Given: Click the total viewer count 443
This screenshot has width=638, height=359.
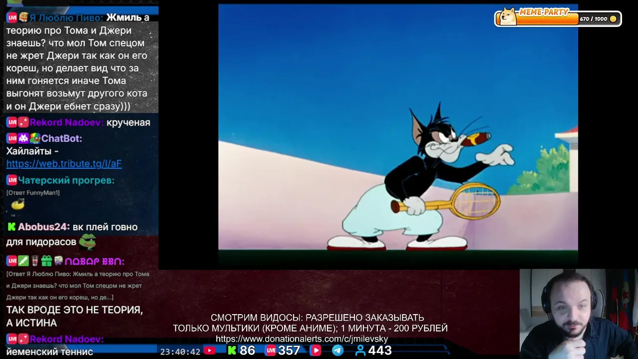Looking at the screenshot, I should click(x=380, y=351).
